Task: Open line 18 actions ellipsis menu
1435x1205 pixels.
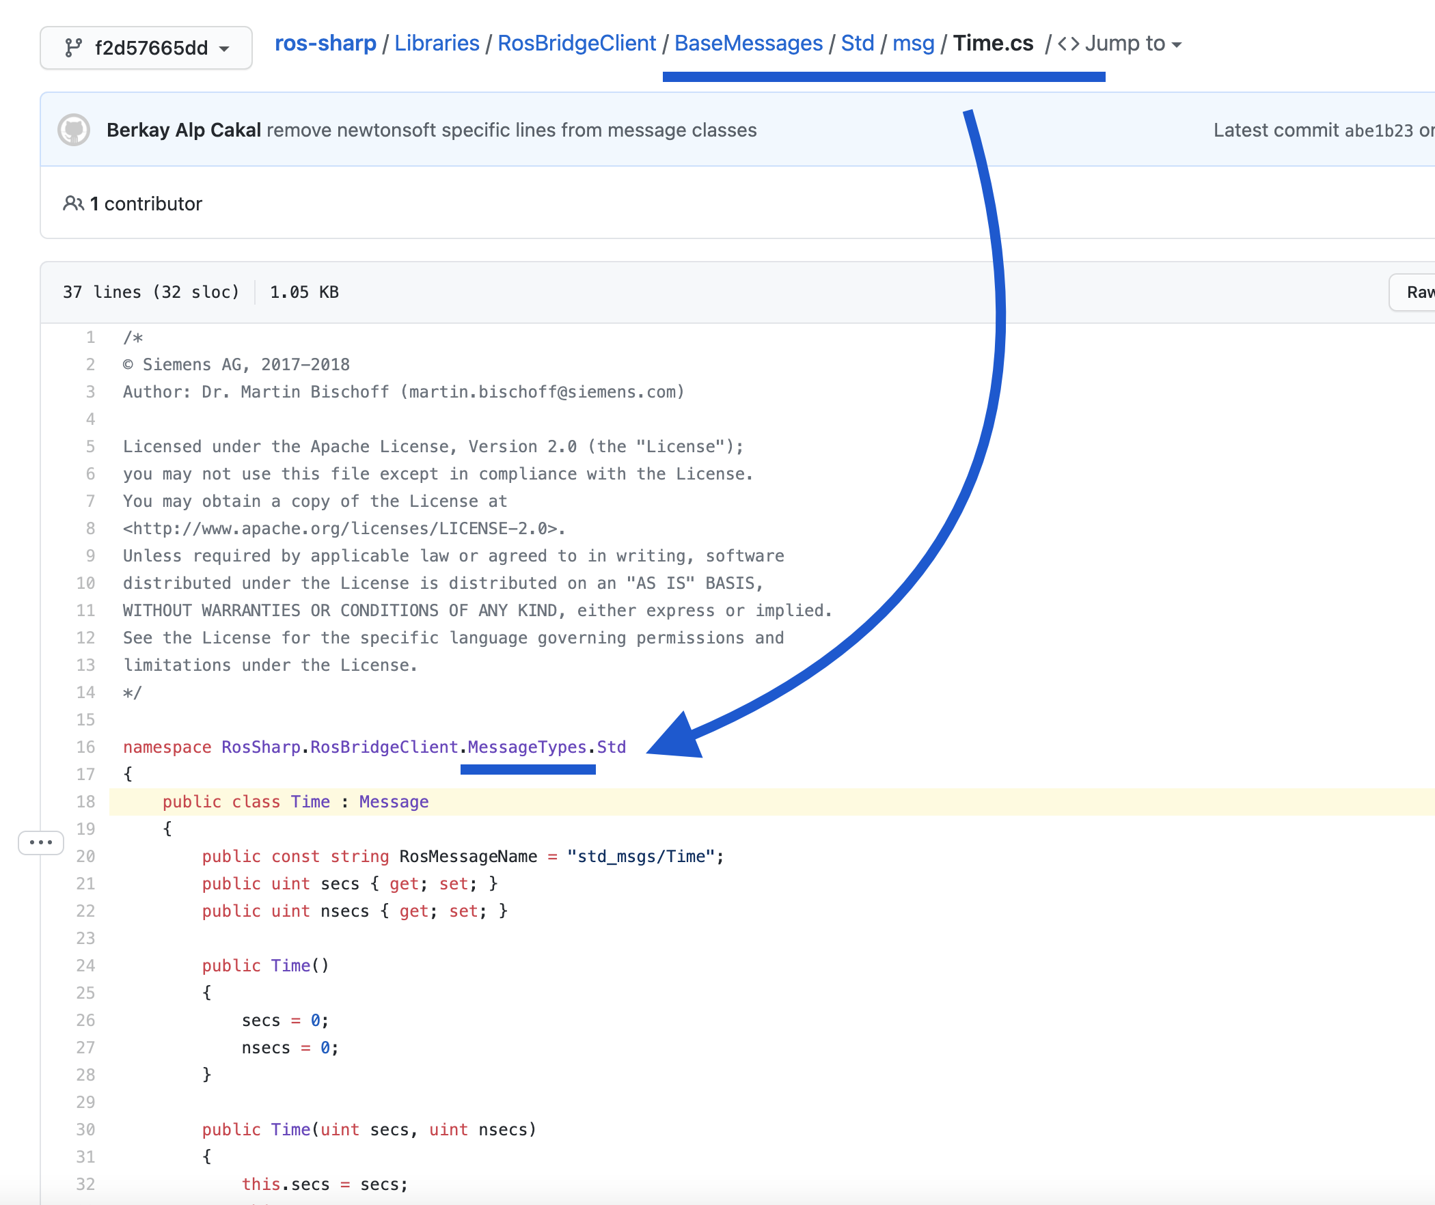Action: pyautogui.click(x=41, y=842)
